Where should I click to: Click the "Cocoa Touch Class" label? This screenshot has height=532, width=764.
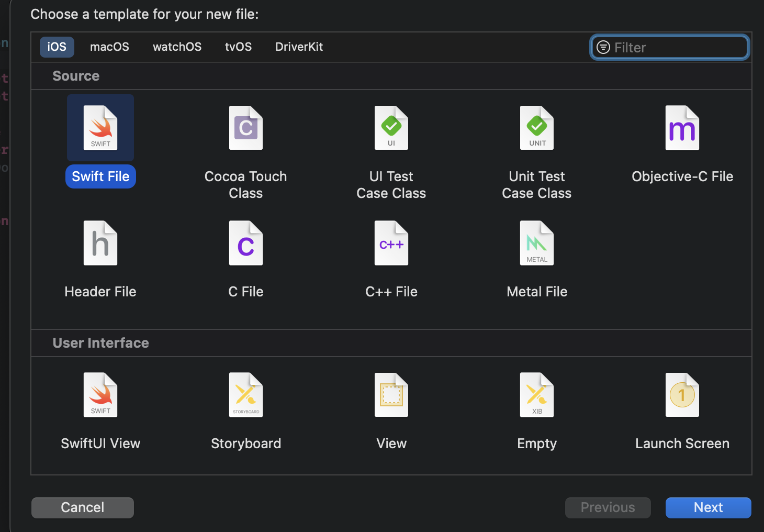click(x=246, y=185)
